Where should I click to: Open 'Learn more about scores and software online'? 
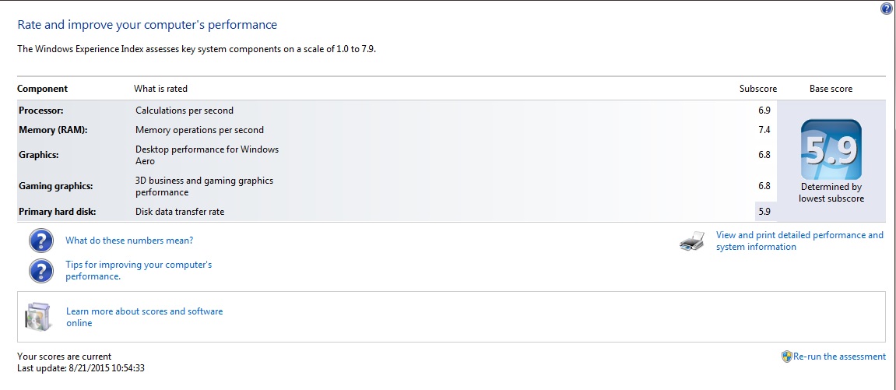pos(145,317)
